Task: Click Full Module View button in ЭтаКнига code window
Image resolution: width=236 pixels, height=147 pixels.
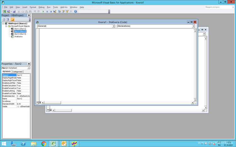Action: tap(40, 102)
